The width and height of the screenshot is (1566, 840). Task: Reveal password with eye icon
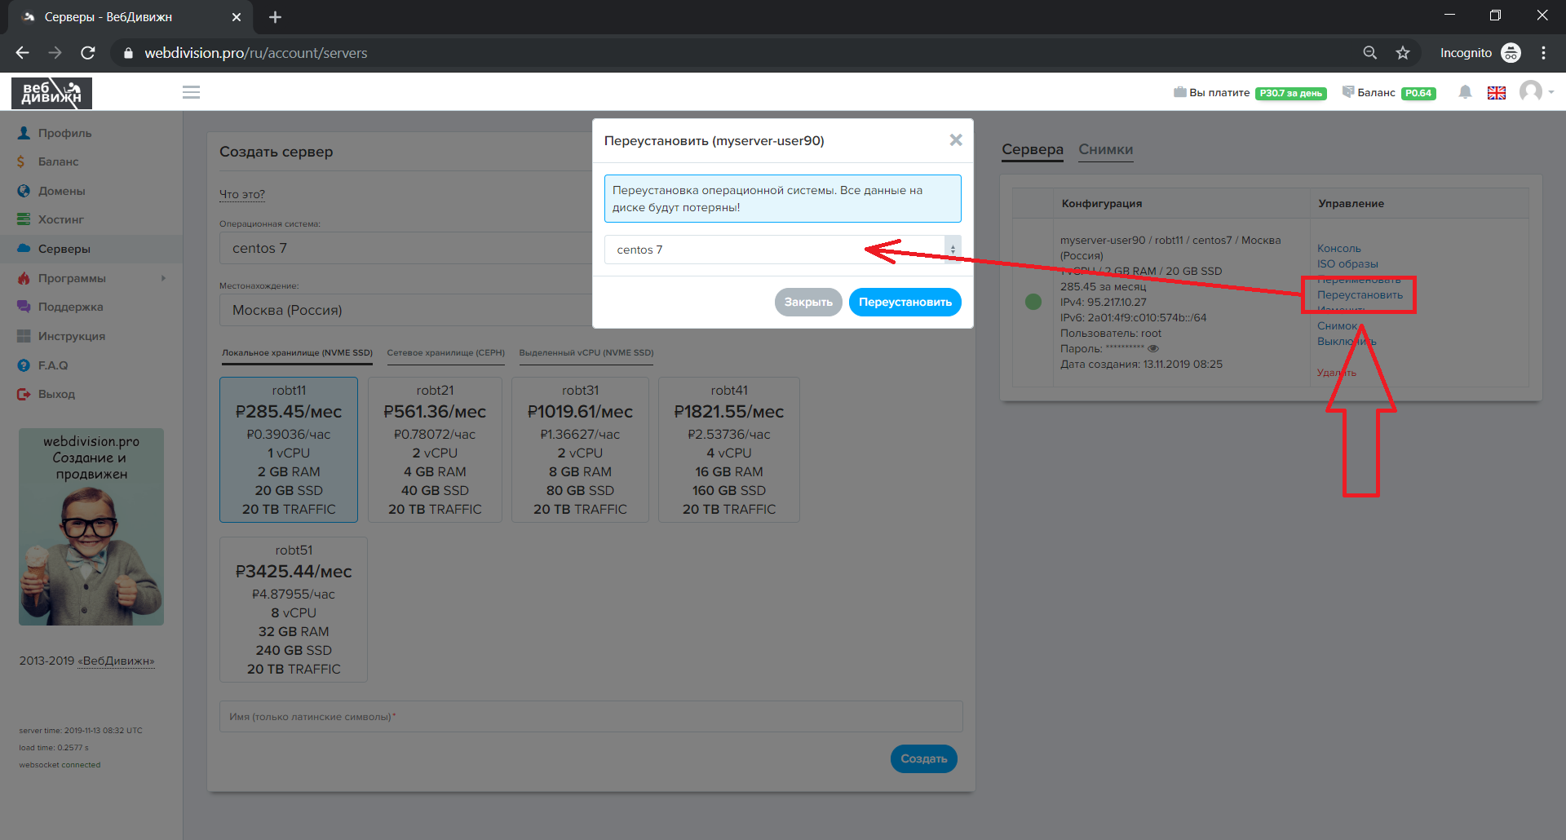pos(1153,349)
